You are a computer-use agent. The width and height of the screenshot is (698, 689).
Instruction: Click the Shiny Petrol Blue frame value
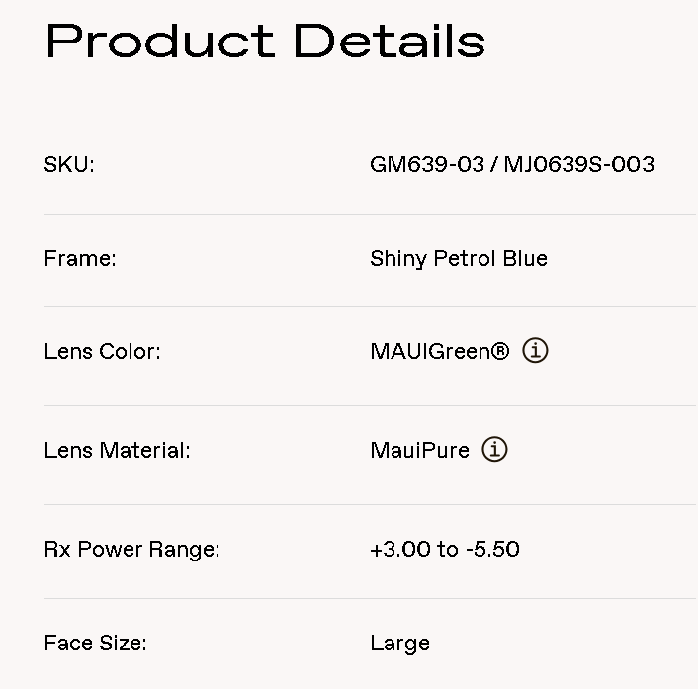click(x=459, y=259)
